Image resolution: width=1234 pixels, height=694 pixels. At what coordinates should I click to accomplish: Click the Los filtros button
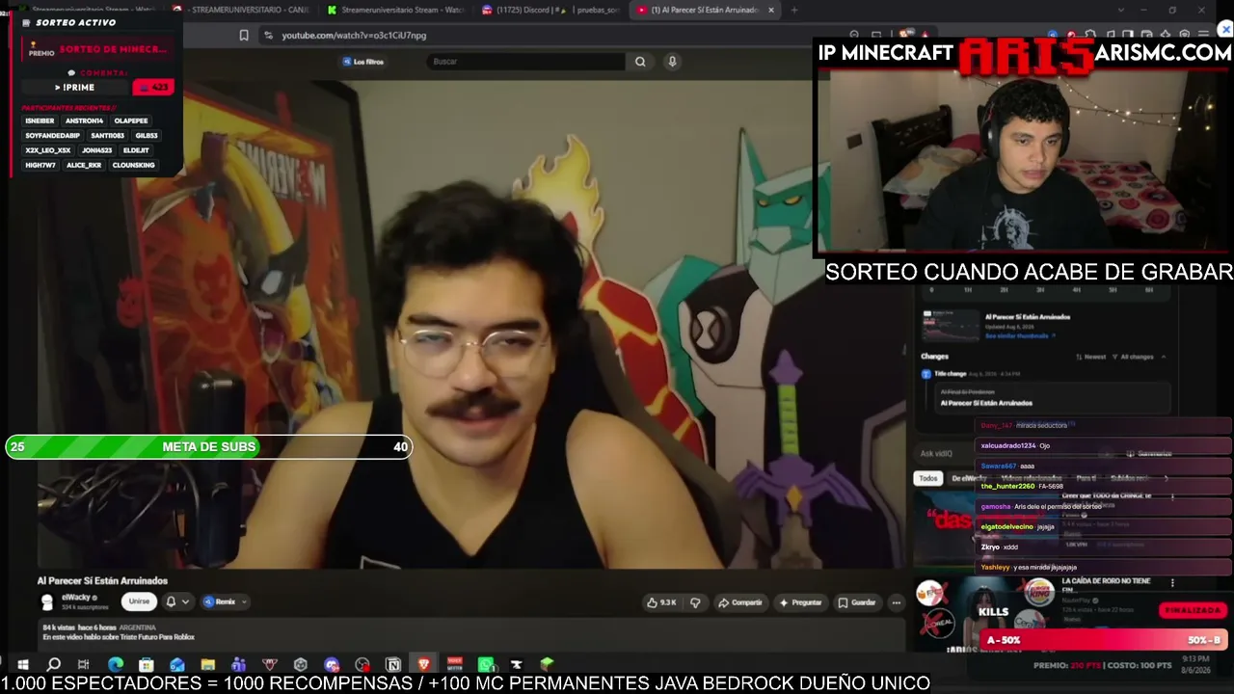click(x=363, y=62)
